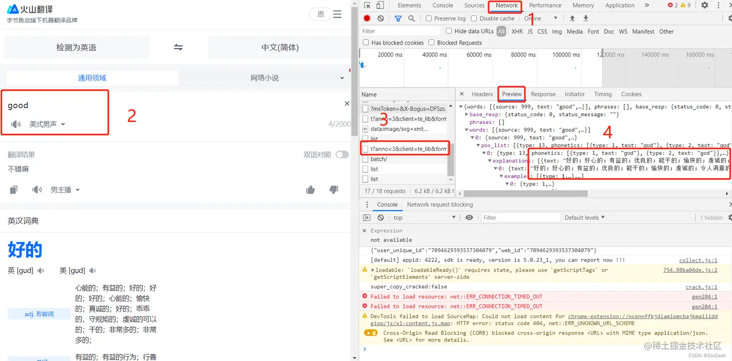Open the hamburger menu on the translate page
The width and height of the screenshot is (732, 361).
337,14
